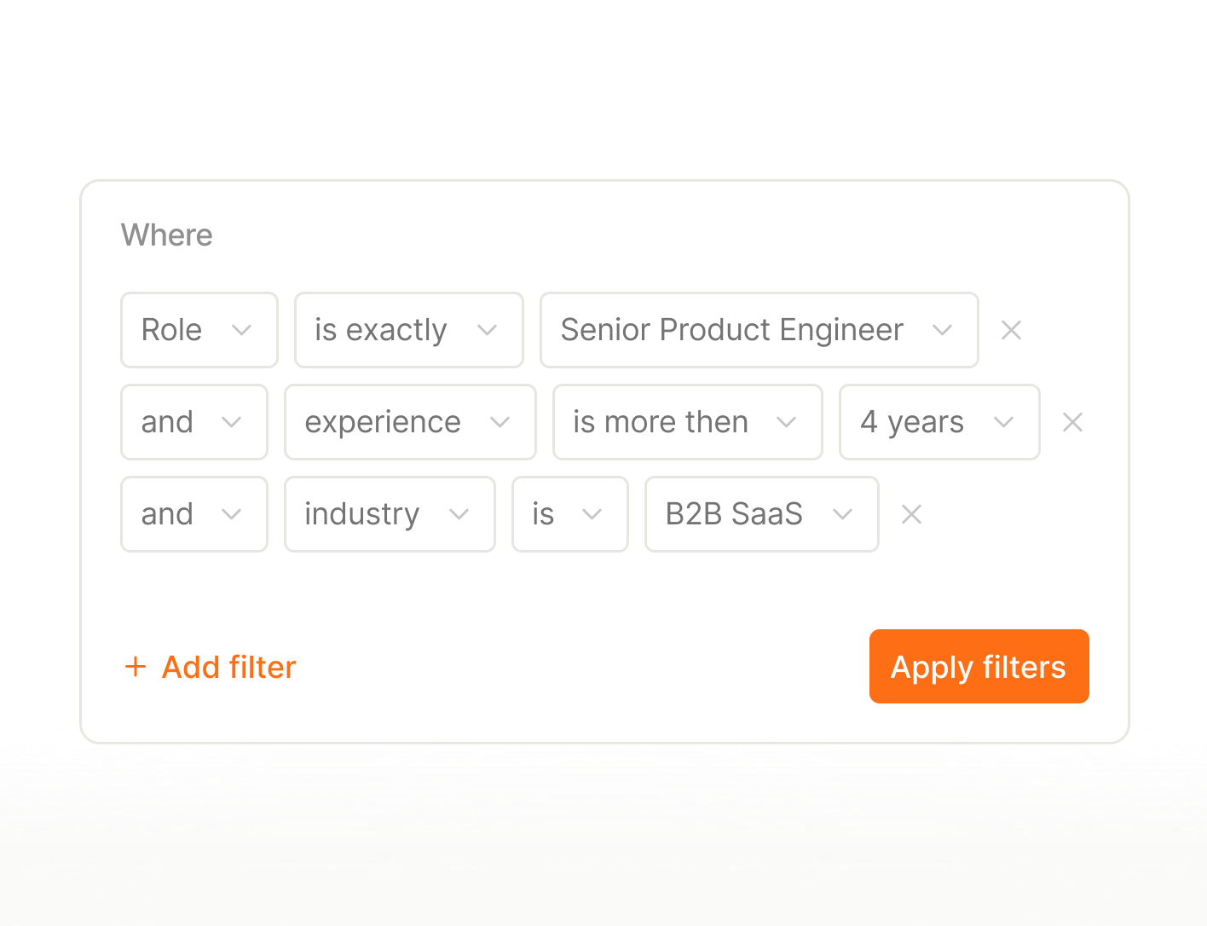Open the industry field dropdown
Image resolution: width=1207 pixels, height=926 pixels.
(x=390, y=514)
